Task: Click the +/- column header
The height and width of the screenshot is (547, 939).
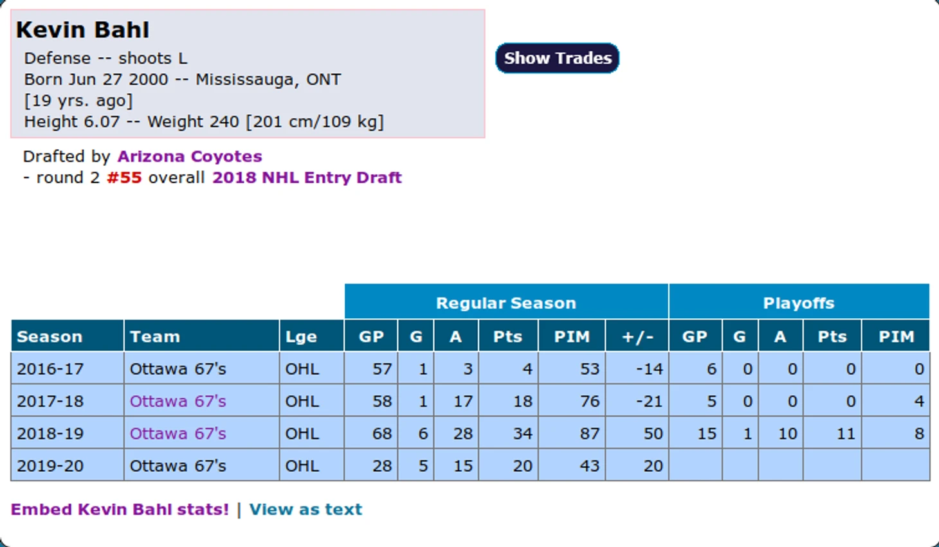Action: [x=637, y=336]
